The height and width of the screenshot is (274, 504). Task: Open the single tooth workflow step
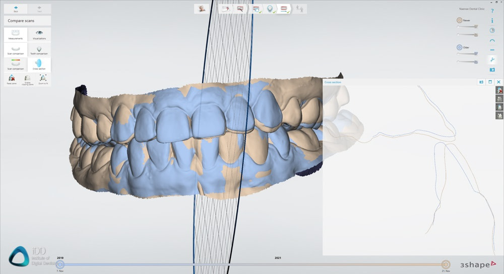point(270,9)
